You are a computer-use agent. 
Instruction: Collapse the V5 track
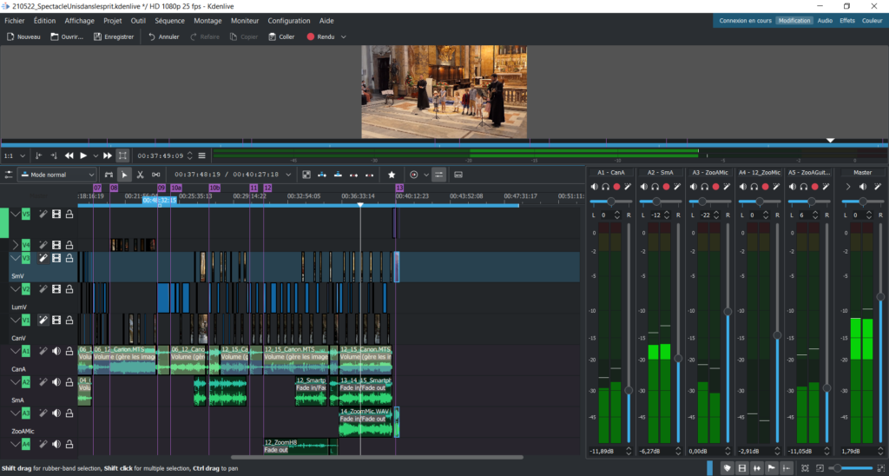[x=16, y=215]
